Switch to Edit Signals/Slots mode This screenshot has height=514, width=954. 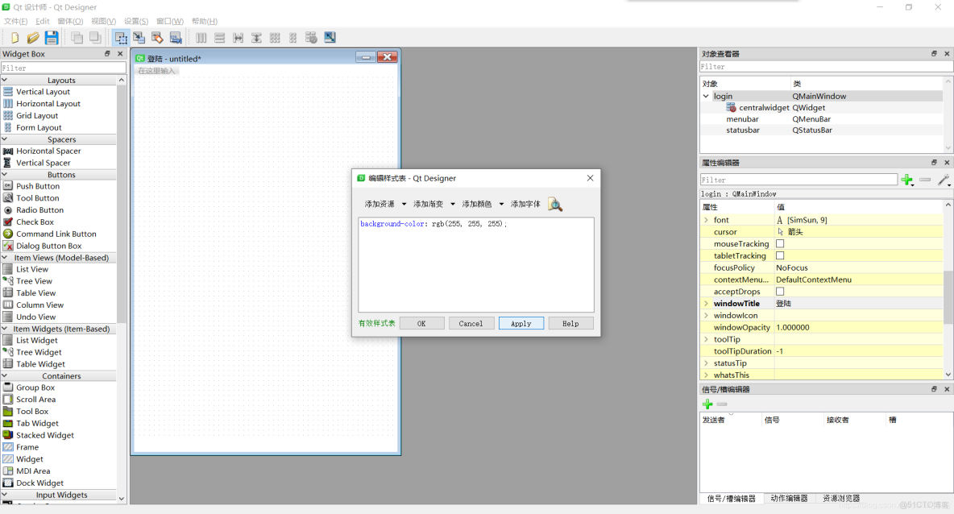point(139,37)
